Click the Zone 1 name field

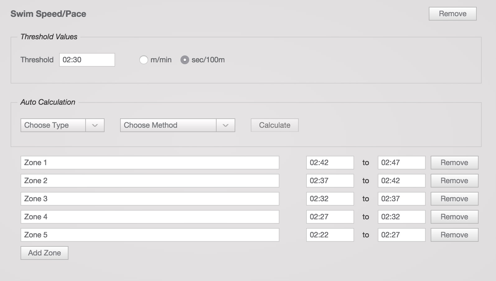coord(150,163)
